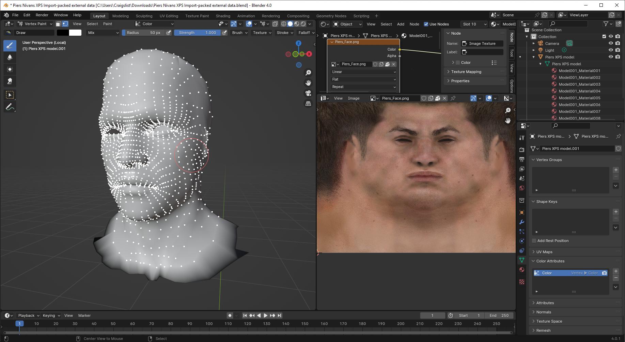
Task: Open the Paint menu in viewport header
Action: click(108, 24)
